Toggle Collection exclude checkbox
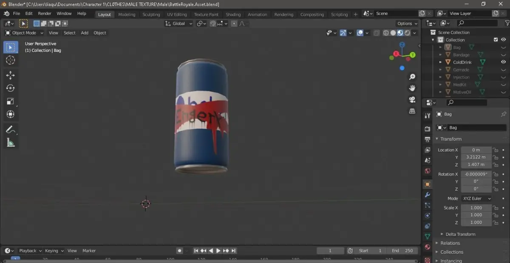This screenshot has width=510, height=263. tap(496, 40)
